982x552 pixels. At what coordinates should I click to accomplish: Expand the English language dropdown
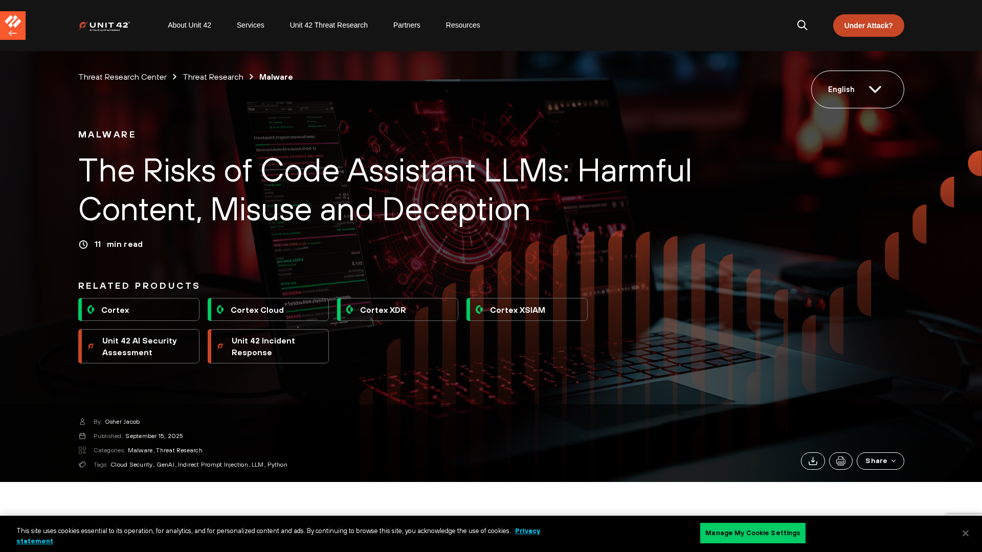coord(857,89)
